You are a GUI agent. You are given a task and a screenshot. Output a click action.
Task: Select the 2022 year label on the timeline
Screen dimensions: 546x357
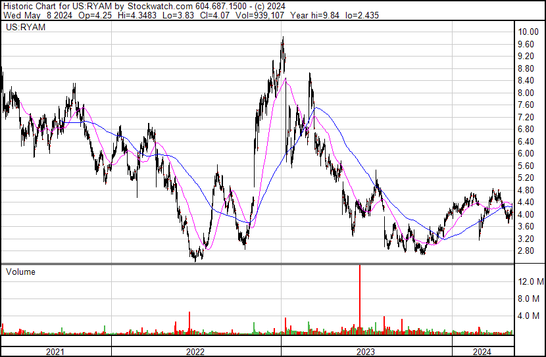[195, 352]
